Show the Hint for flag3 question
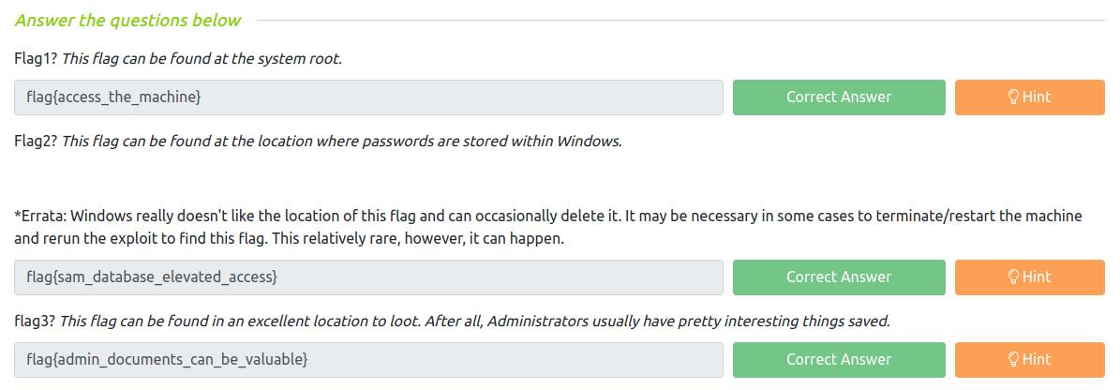The width and height of the screenshot is (1120, 390). click(x=1029, y=360)
